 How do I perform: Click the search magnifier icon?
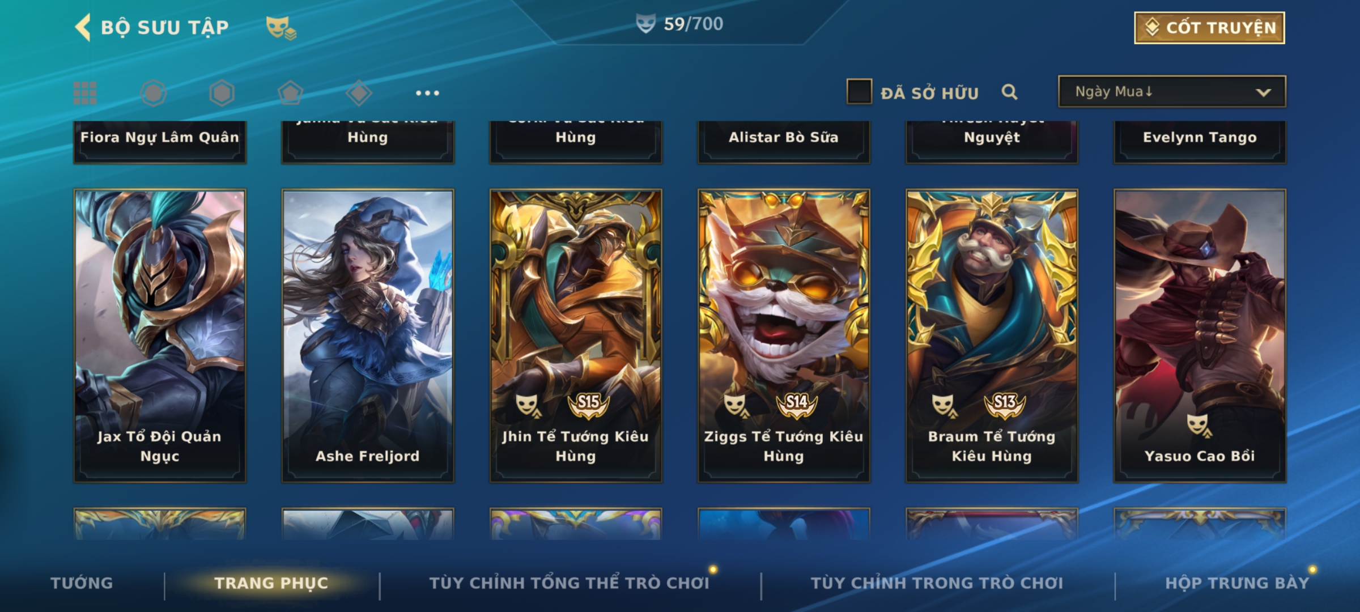point(1009,92)
